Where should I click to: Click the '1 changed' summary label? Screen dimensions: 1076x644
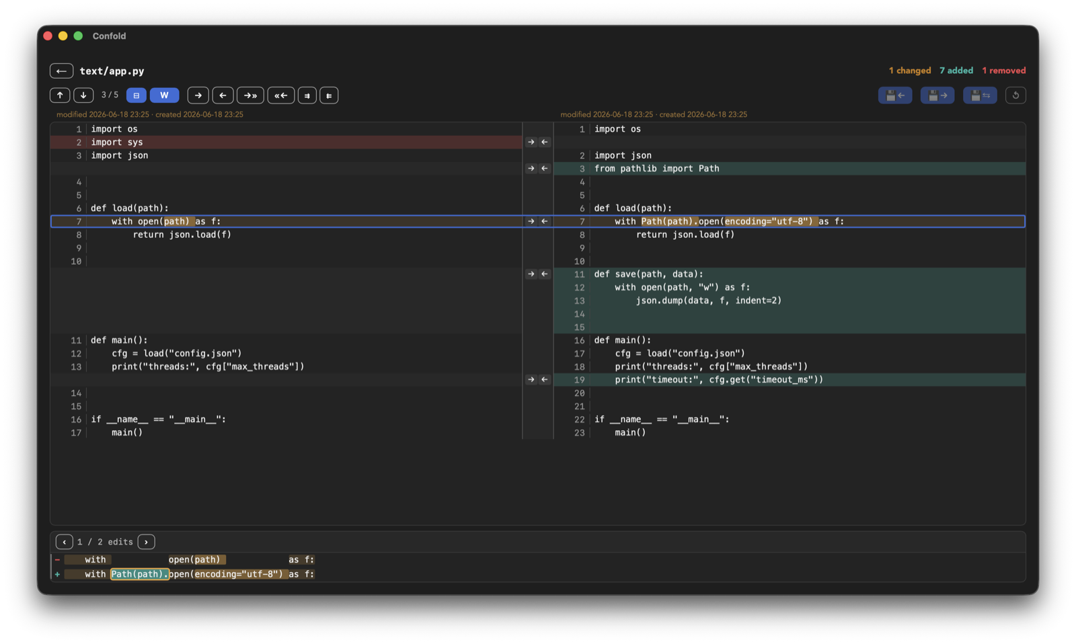coord(909,71)
